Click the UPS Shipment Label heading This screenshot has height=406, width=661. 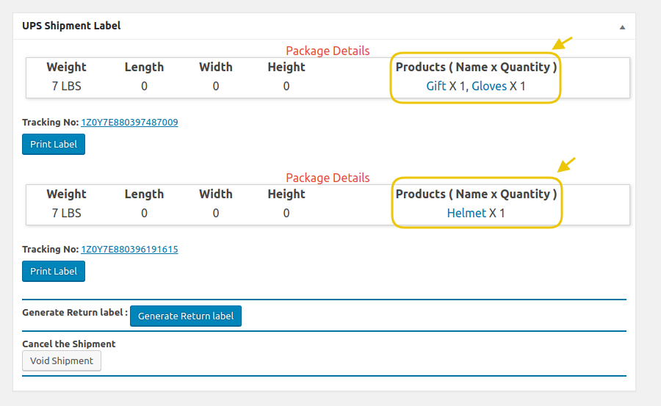71,26
